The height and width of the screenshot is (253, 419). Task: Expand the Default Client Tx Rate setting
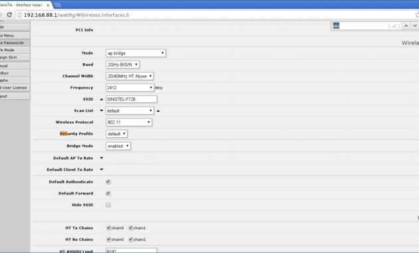(x=101, y=170)
